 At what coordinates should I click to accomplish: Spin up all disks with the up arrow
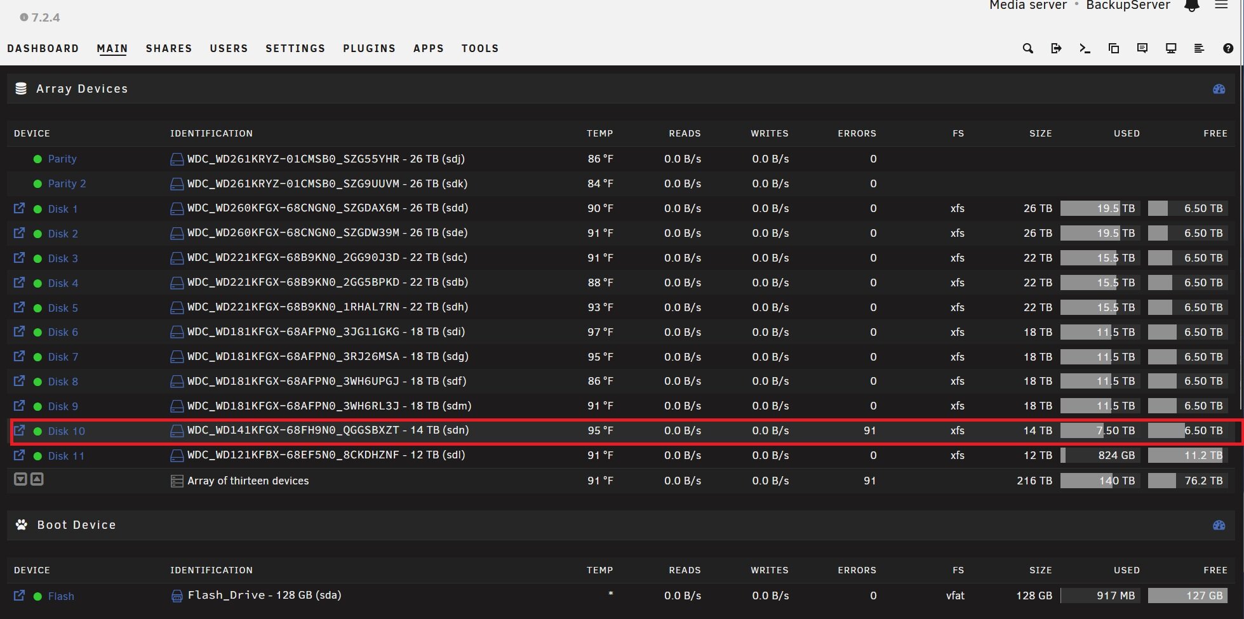pyautogui.click(x=37, y=479)
